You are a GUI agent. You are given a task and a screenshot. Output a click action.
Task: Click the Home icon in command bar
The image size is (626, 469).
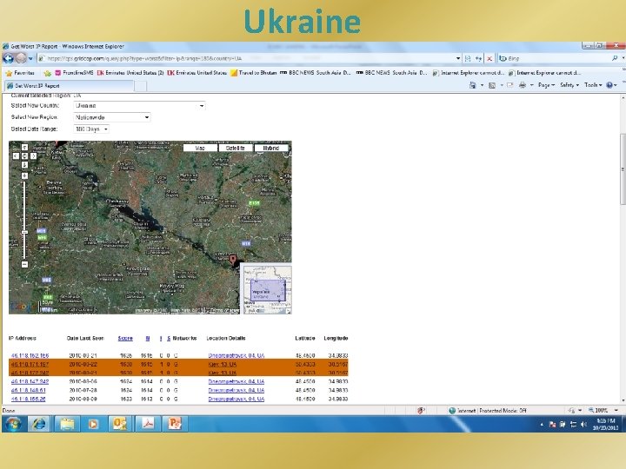[x=473, y=85]
